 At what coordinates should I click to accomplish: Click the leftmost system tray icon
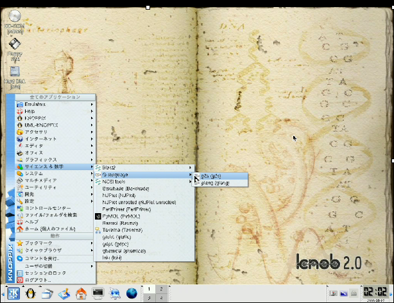[x=334, y=293]
